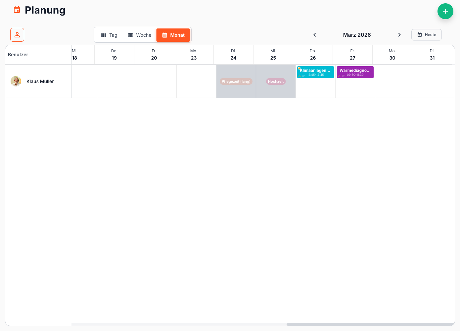460x331 pixels.
Task: Click the orange status dot on Klimaanlagen
Action: point(299,68)
